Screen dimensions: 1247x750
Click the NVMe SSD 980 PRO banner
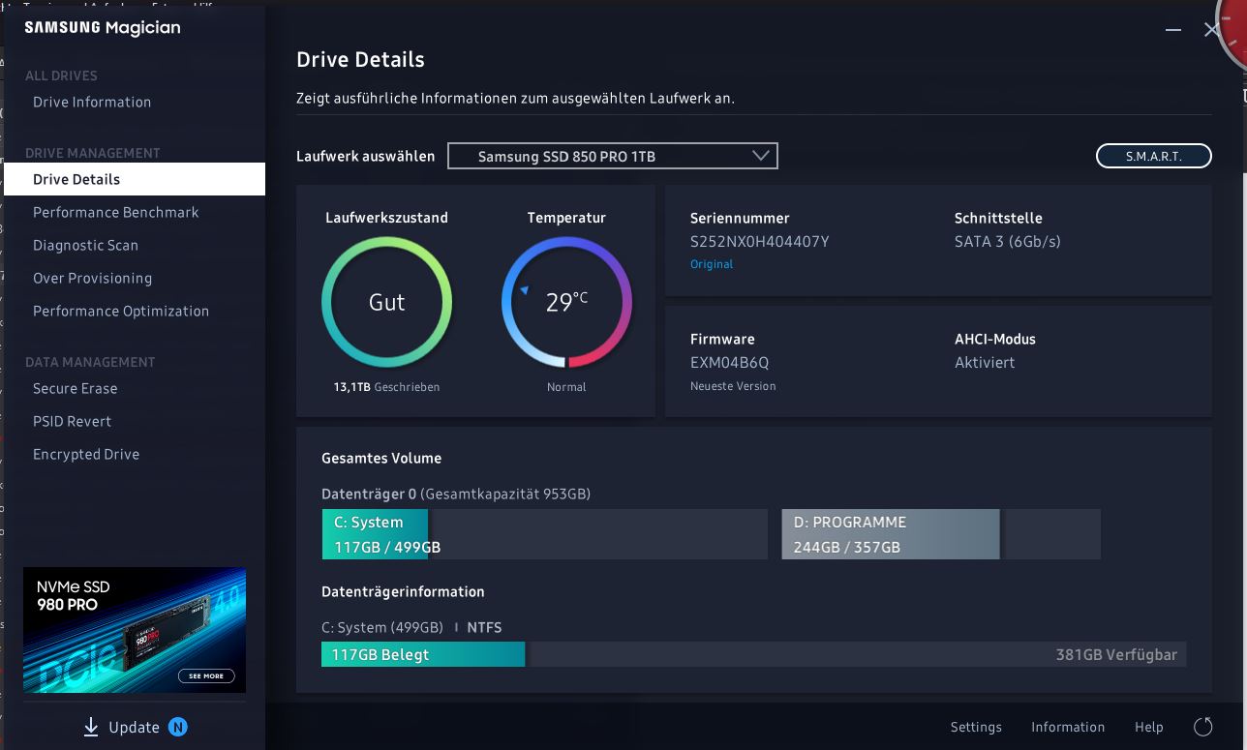(x=135, y=630)
